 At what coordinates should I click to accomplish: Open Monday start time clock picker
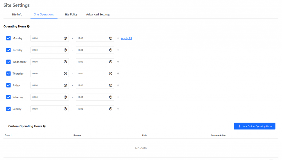65,38
